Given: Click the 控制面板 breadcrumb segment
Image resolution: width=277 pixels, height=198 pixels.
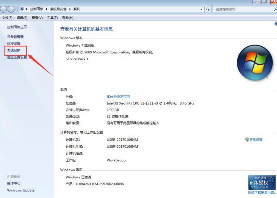Looking at the screenshot, I should (36, 9).
